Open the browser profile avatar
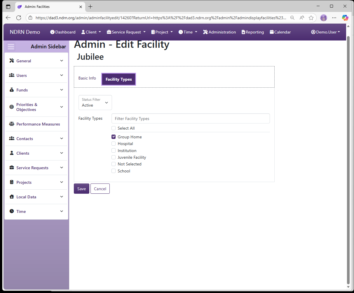Screen dimensions: 354x293 pos(324,18)
